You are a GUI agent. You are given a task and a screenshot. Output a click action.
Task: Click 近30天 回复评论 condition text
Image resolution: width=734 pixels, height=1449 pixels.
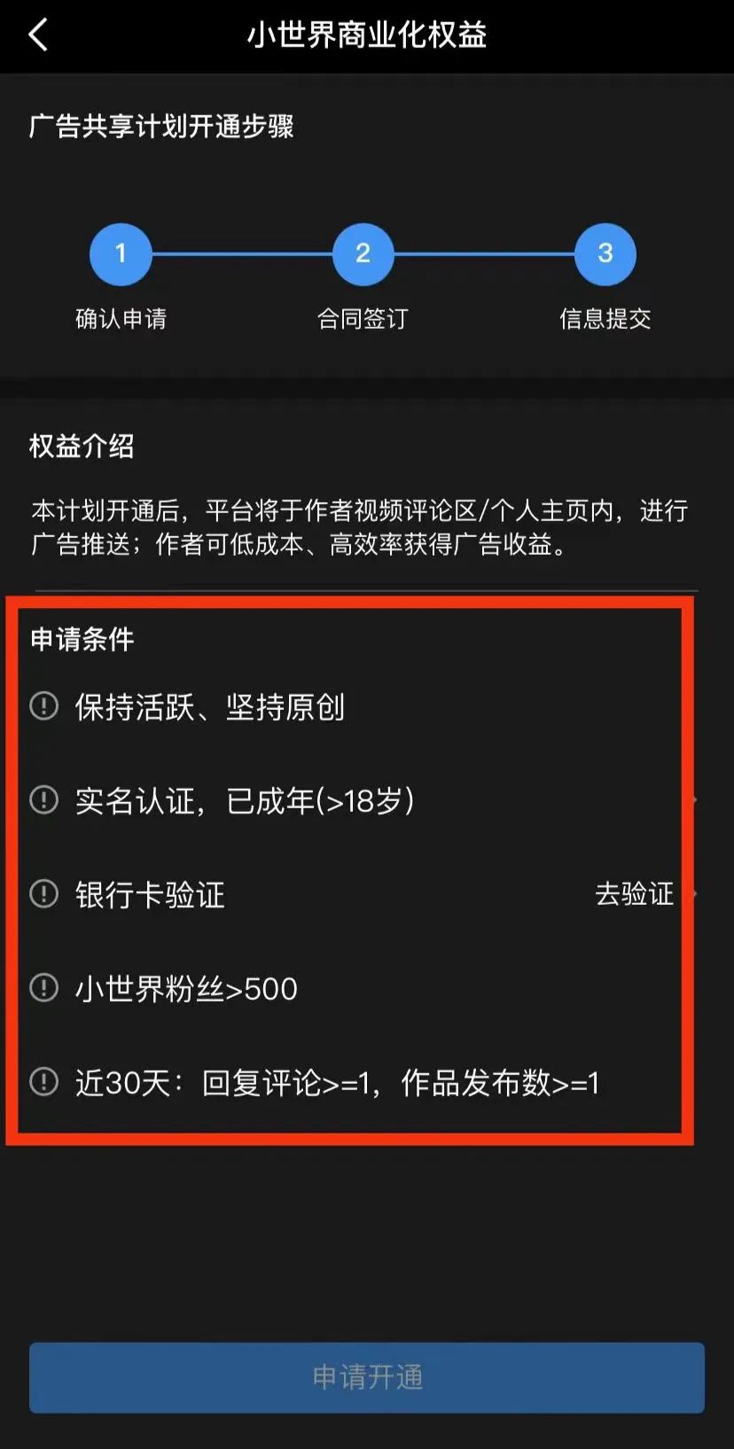pyautogui.click(x=338, y=1083)
